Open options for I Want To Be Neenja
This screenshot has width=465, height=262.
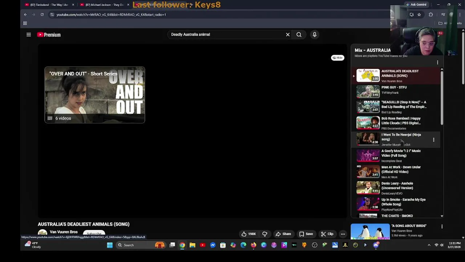(433, 140)
